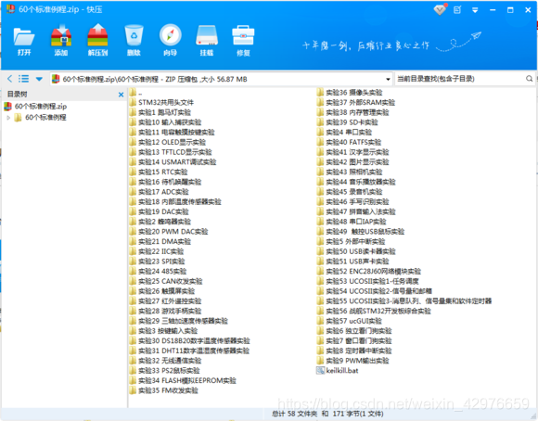Screen dimensions: 538x421
Task: Select folder 实验15 RTC实验
Action: coord(159,172)
